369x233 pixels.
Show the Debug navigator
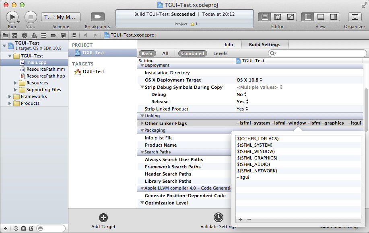click(x=44, y=35)
